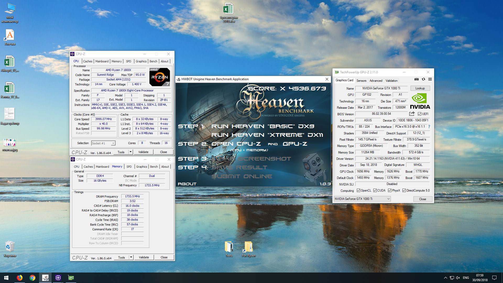Click About in Heaven benchmark
The image size is (503, 283).
pos(187,184)
